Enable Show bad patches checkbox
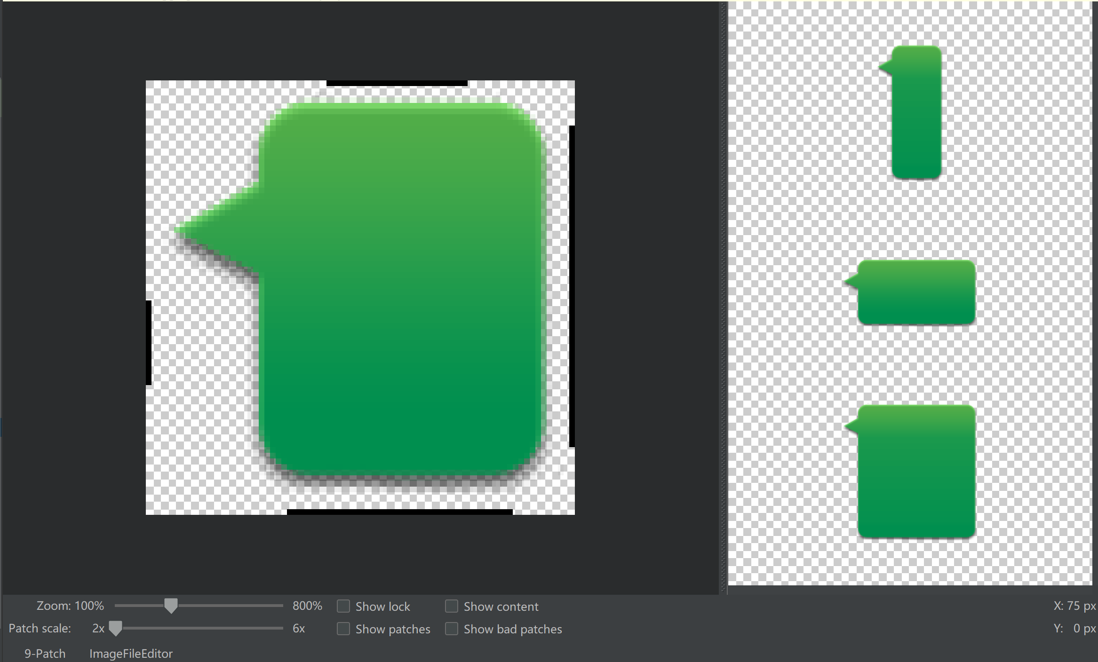 pyautogui.click(x=452, y=629)
